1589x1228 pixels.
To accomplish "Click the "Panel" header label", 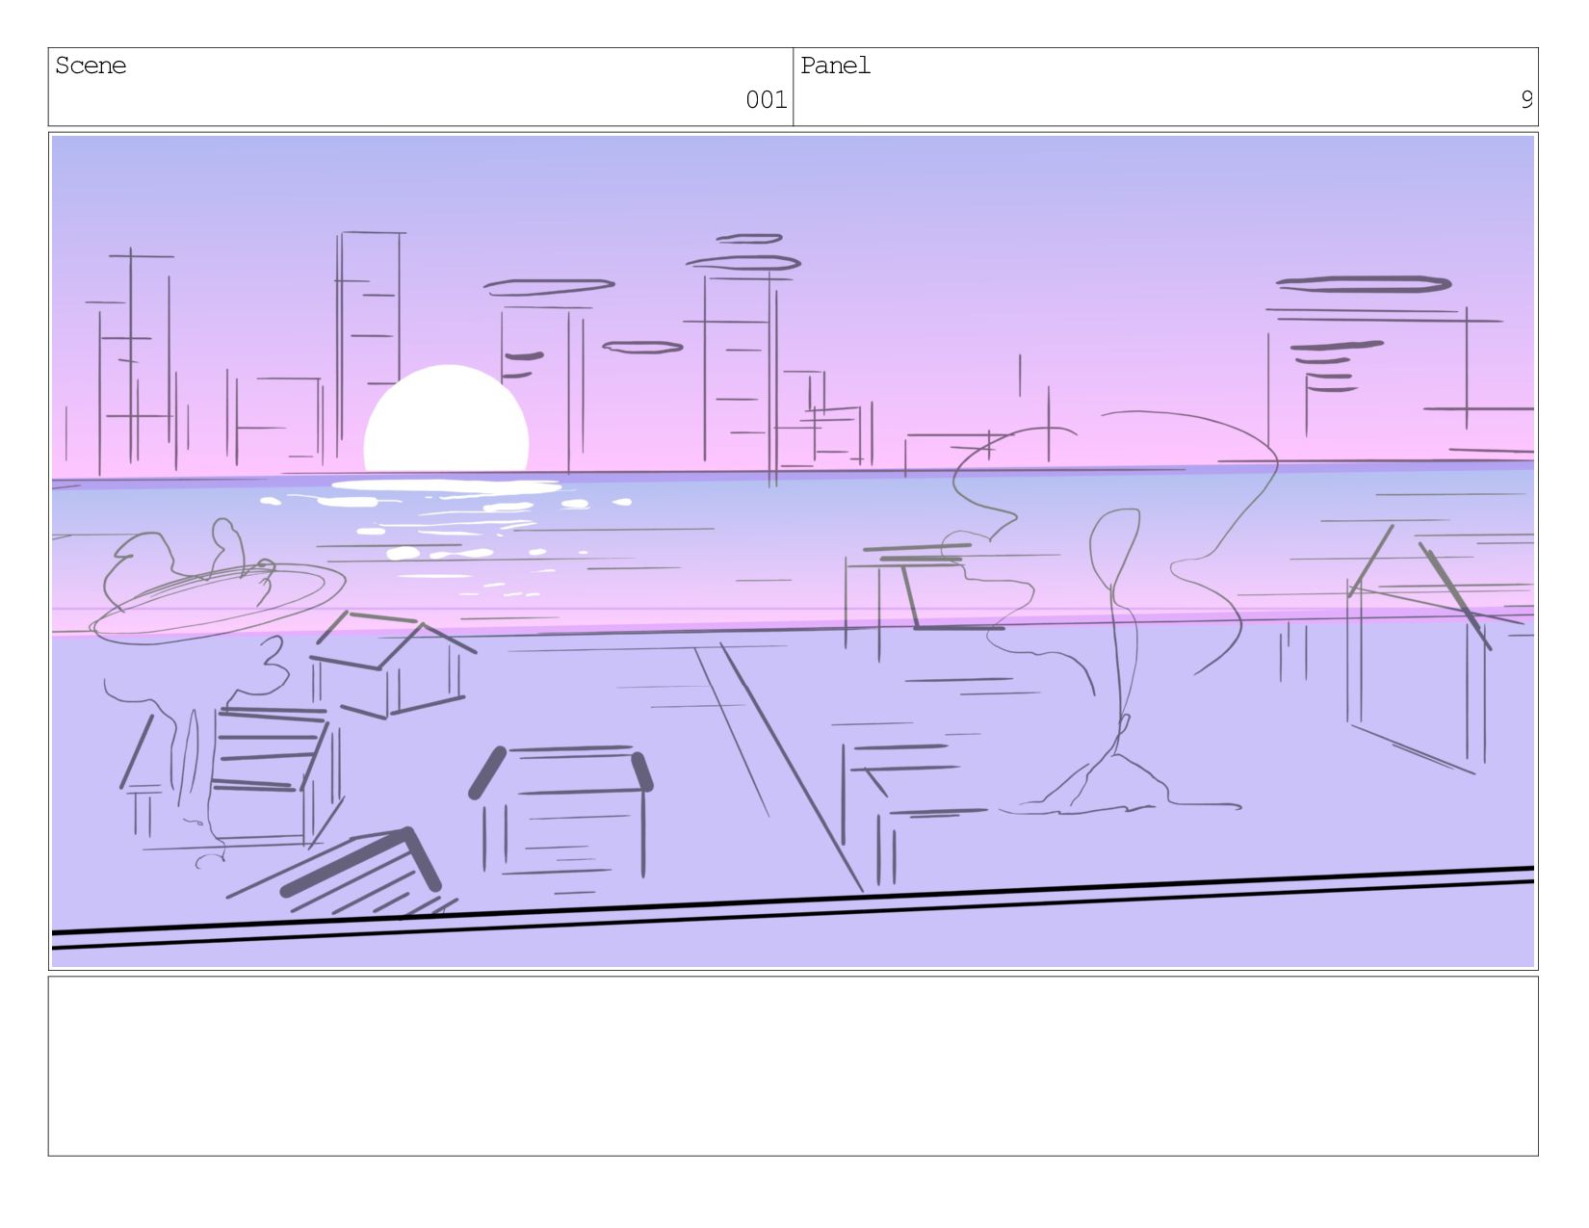I will pyautogui.click(x=835, y=65).
